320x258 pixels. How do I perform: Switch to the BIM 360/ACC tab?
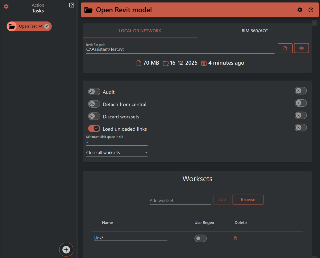(x=255, y=31)
